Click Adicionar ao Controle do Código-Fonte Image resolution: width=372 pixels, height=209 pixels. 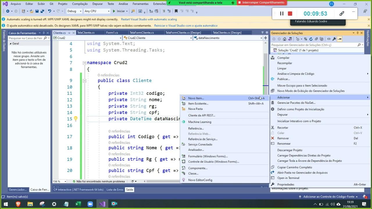(329, 197)
